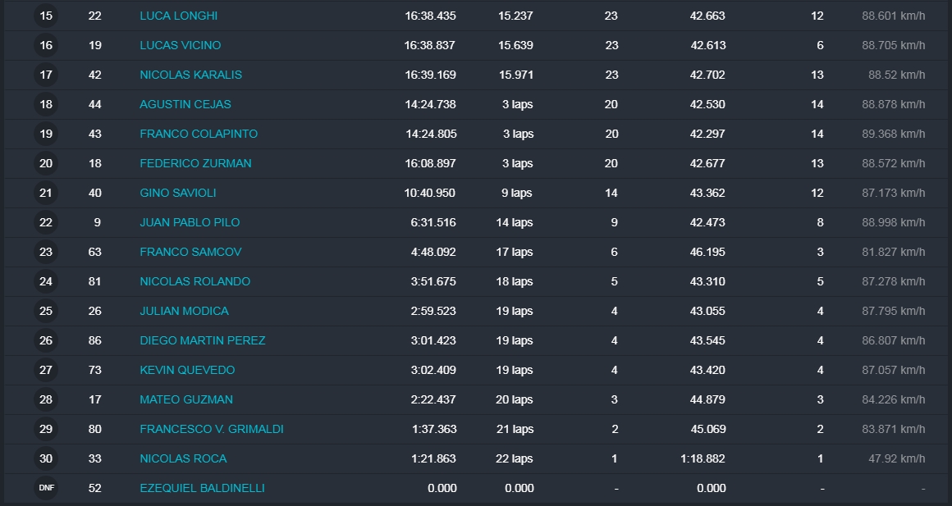952x506 pixels.
Task: Open NICOLAS KARALIS driver link
Action: tap(190, 75)
